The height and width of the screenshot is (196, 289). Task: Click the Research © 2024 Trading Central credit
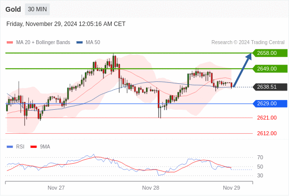248,43
